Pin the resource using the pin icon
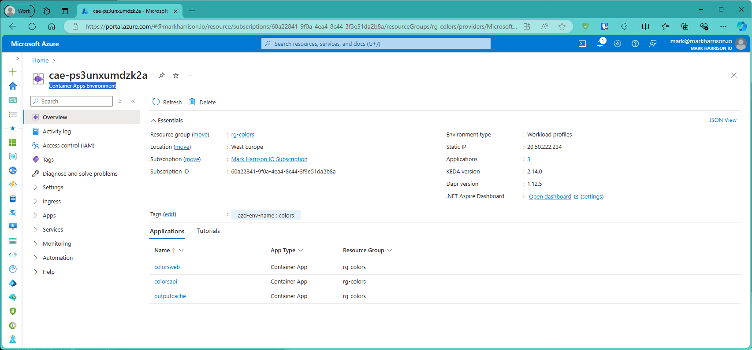Screen dimensions: 752x350 (x=162, y=75)
